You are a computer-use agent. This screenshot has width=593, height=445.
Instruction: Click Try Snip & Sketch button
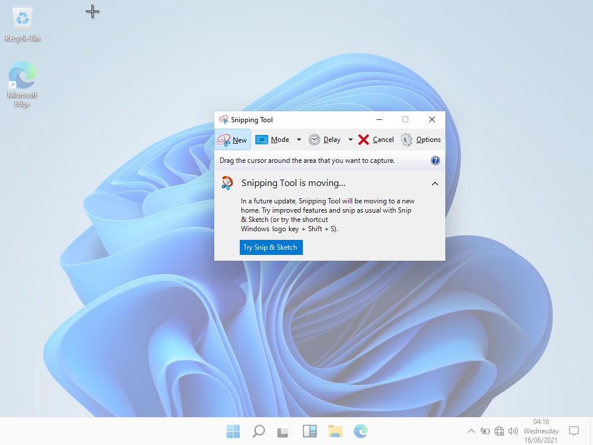coord(271,247)
